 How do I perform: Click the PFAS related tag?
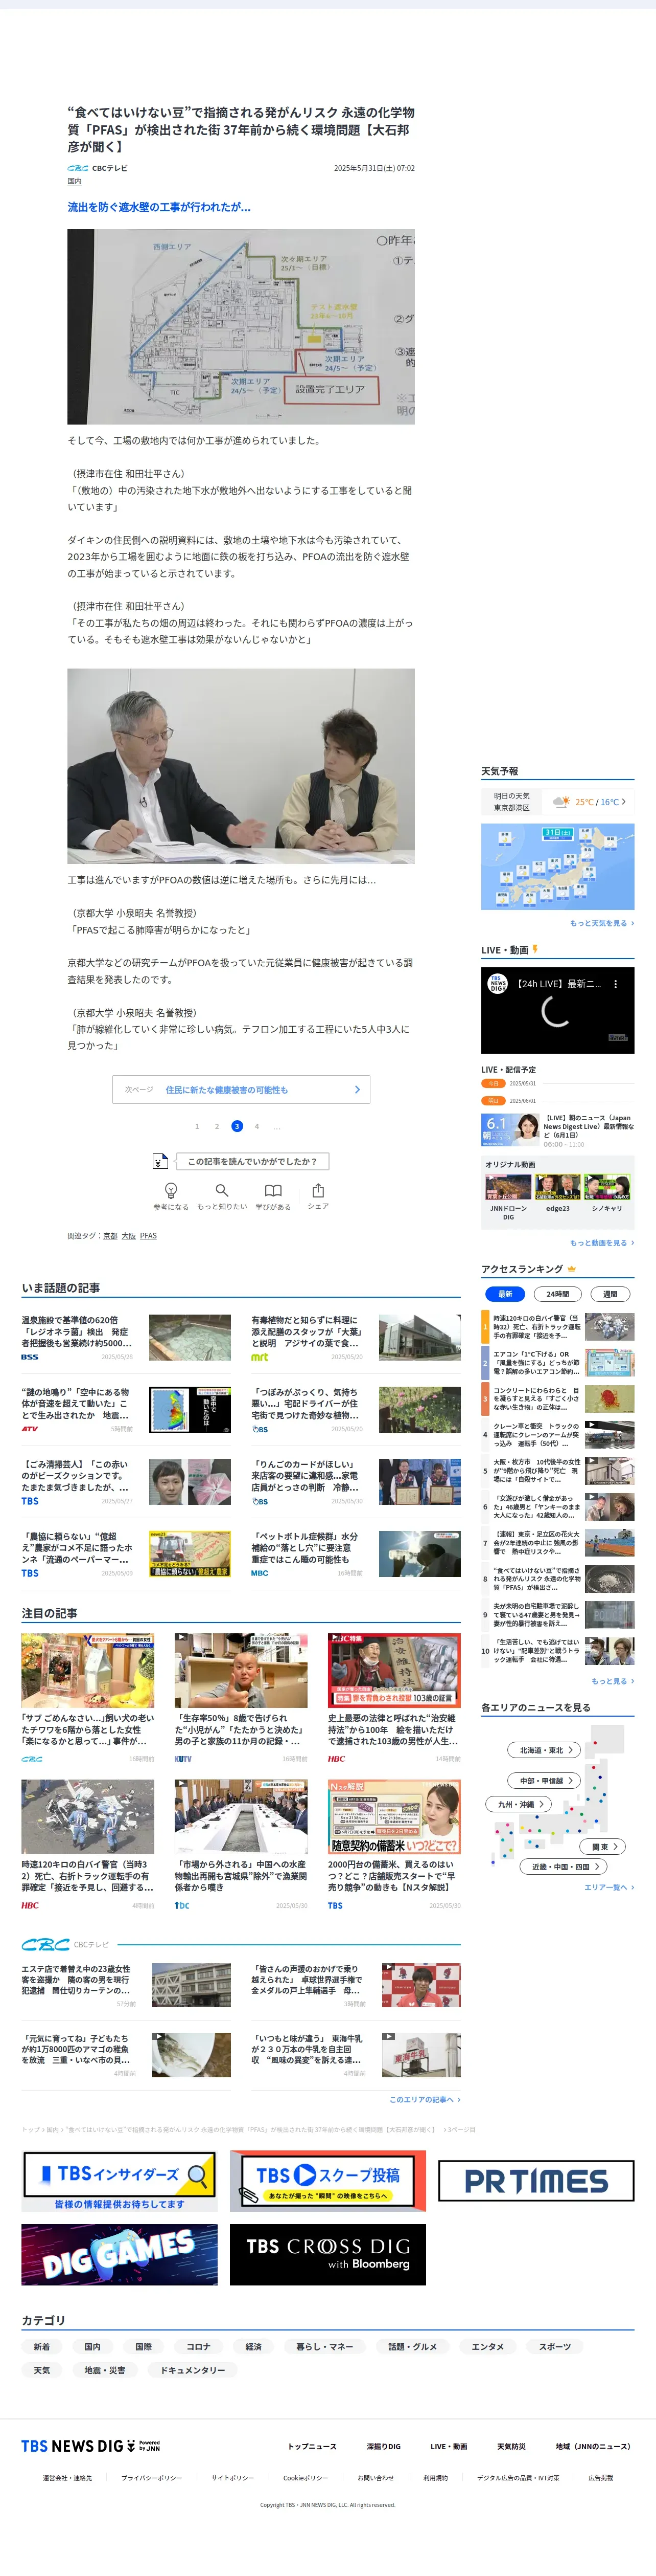pyautogui.click(x=148, y=1236)
